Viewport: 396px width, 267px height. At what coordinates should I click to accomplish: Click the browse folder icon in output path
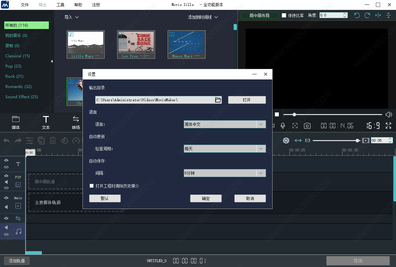[x=218, y=100]
